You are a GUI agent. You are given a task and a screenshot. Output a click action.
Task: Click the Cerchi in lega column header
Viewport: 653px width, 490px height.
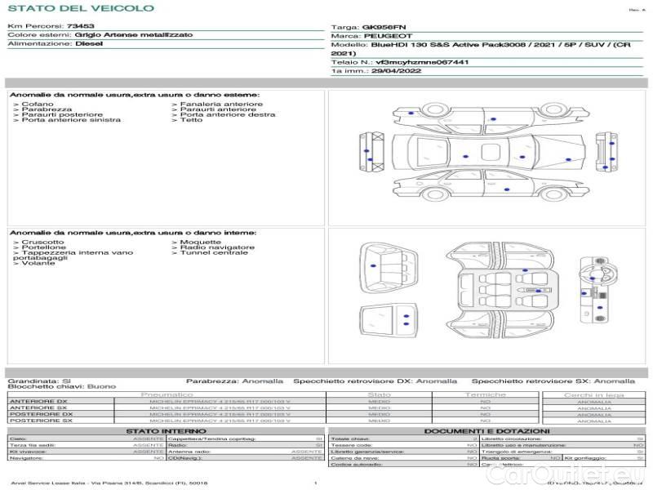click(x=593, y=394)
